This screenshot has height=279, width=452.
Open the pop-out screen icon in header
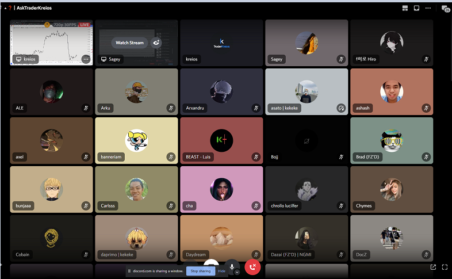coord(416,8)
